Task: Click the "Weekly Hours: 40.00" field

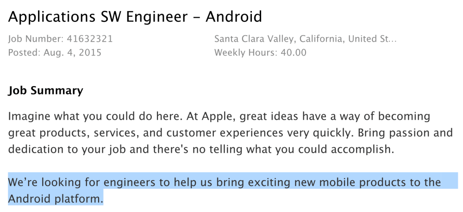Action: 260,52
